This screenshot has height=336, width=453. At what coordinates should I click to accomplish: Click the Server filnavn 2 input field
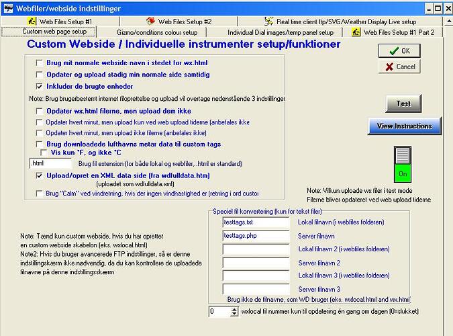[x=256, y=263]
